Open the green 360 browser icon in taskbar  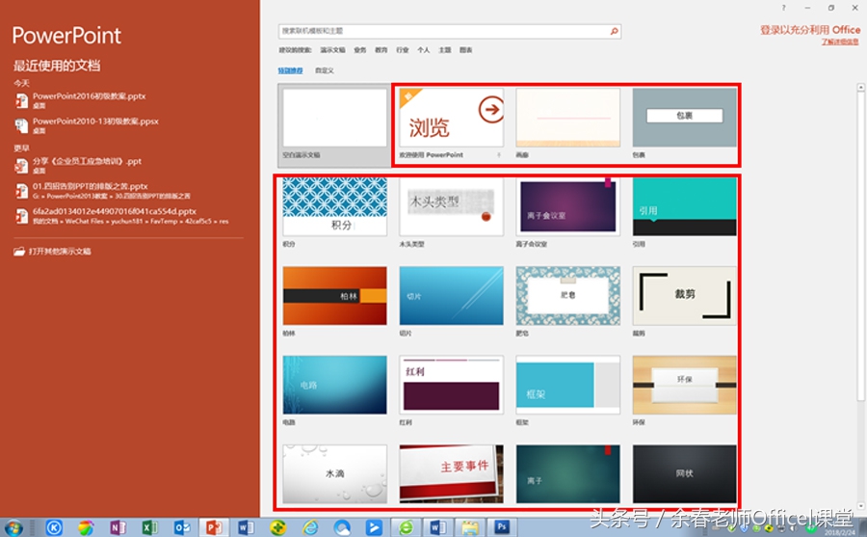click(406, 527)
